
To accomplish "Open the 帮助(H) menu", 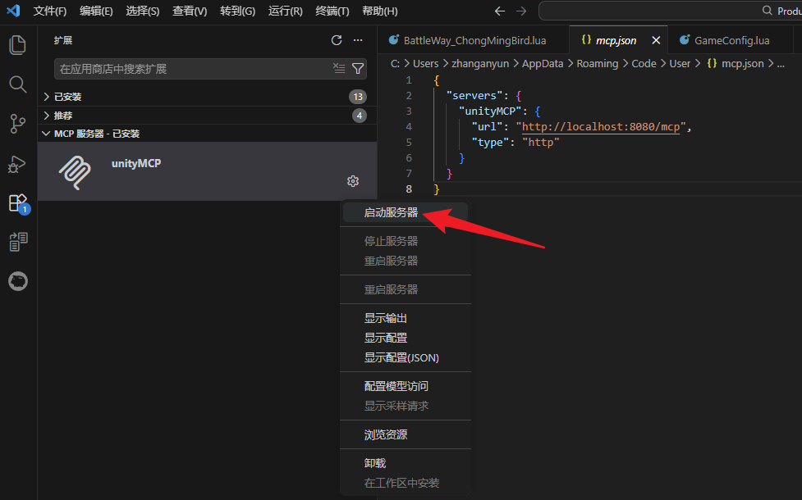I will (379, 11).
